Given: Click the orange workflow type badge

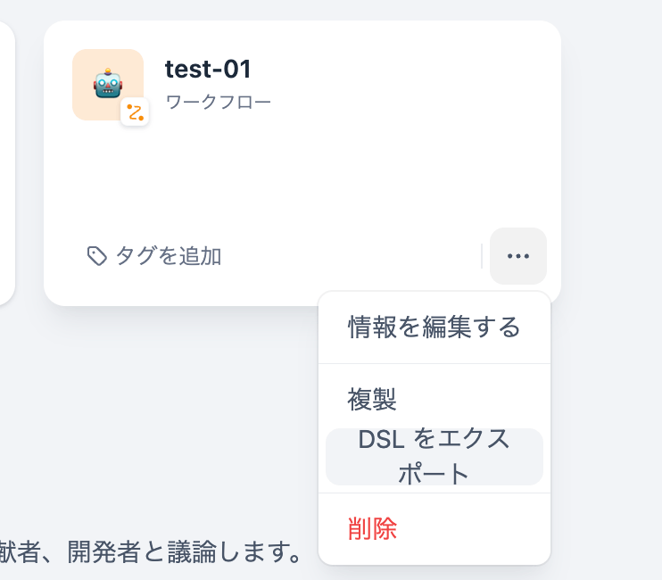Looking at the screenshot, I should [135, 112].
